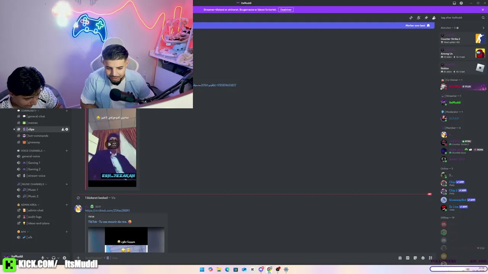
Task: Expand the Aktivitet section arrow
Action: click(483, 28)
